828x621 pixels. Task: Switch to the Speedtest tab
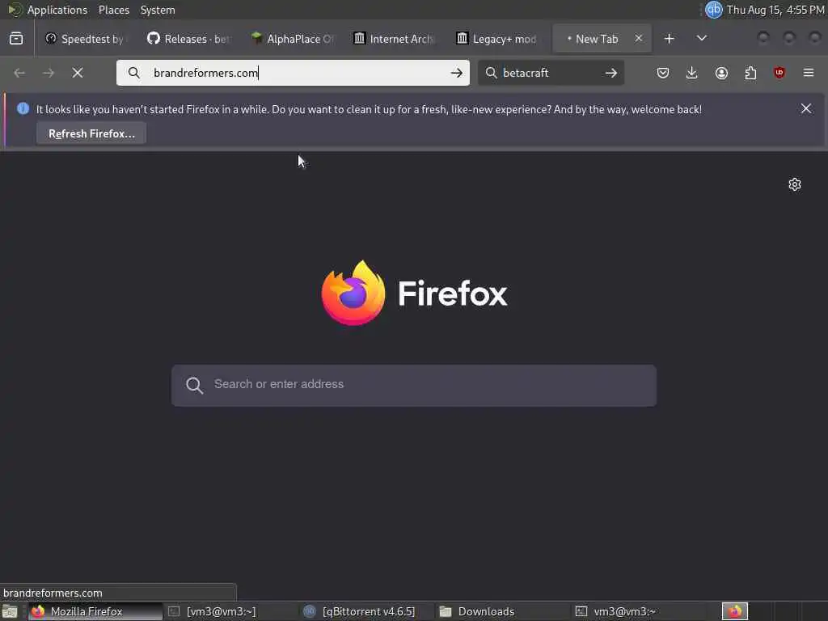(x=84, y=39)
